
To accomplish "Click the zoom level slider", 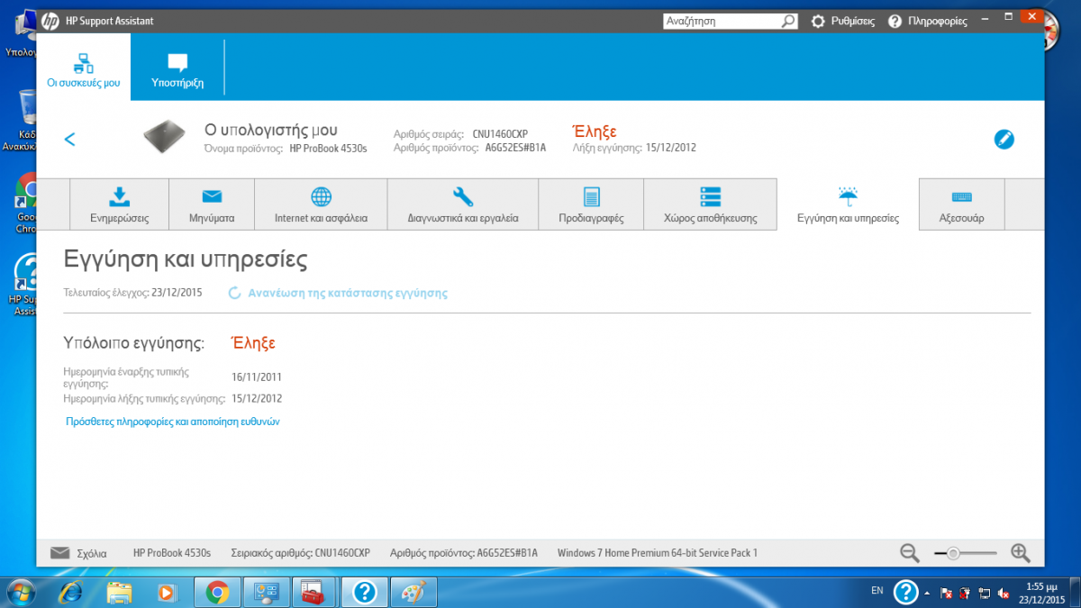I will 966,553.
